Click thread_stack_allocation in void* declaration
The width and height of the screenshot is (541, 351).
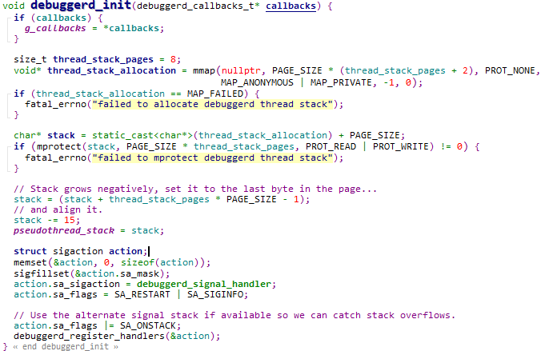pos(111,70)
